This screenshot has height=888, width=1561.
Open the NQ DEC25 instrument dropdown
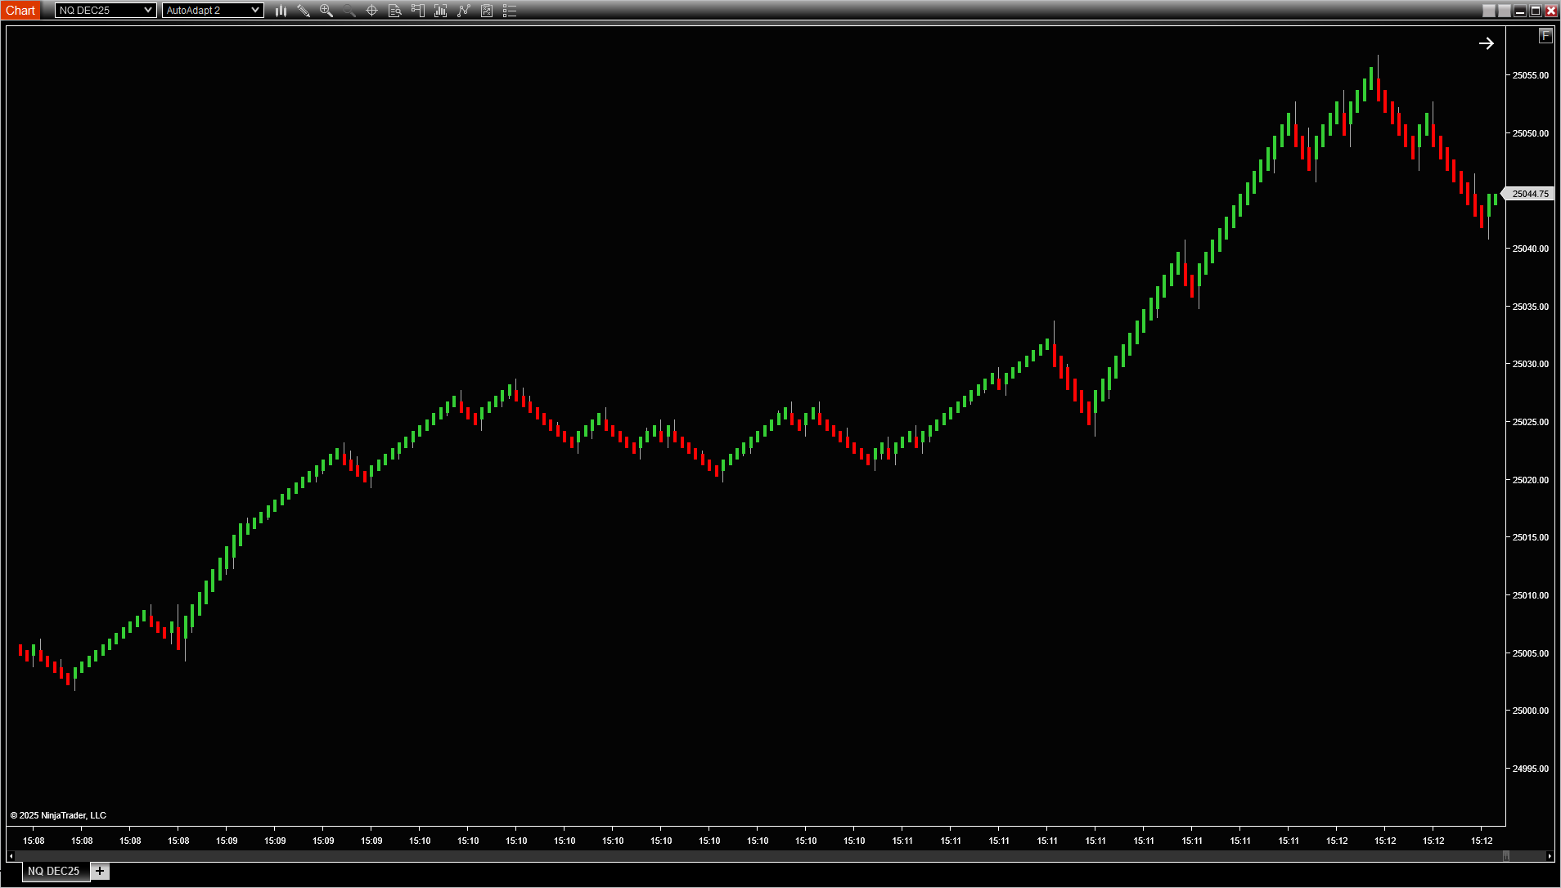pyautogui.click(x=150, y=10)
